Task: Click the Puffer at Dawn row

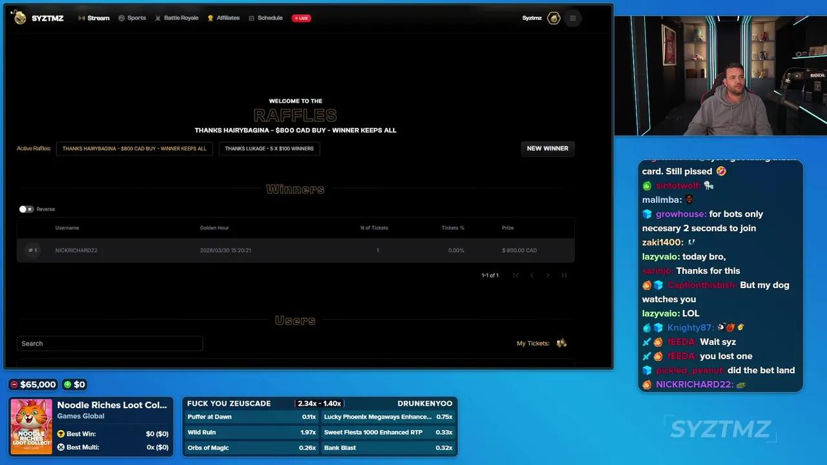Action: pyautogui.click(x=251, y=417)
